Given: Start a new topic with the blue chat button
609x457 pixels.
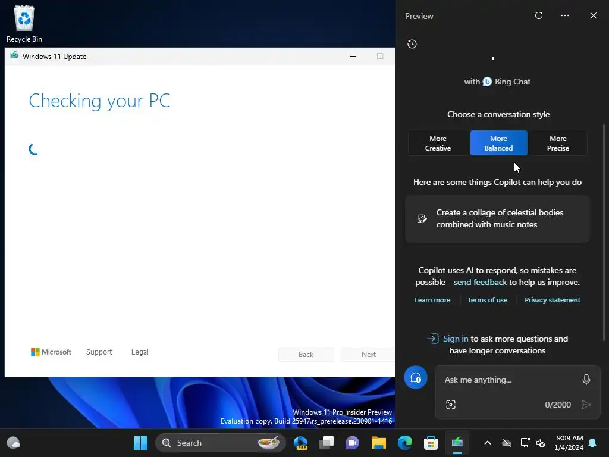Looking at the screenshot, I should point(416,377).
